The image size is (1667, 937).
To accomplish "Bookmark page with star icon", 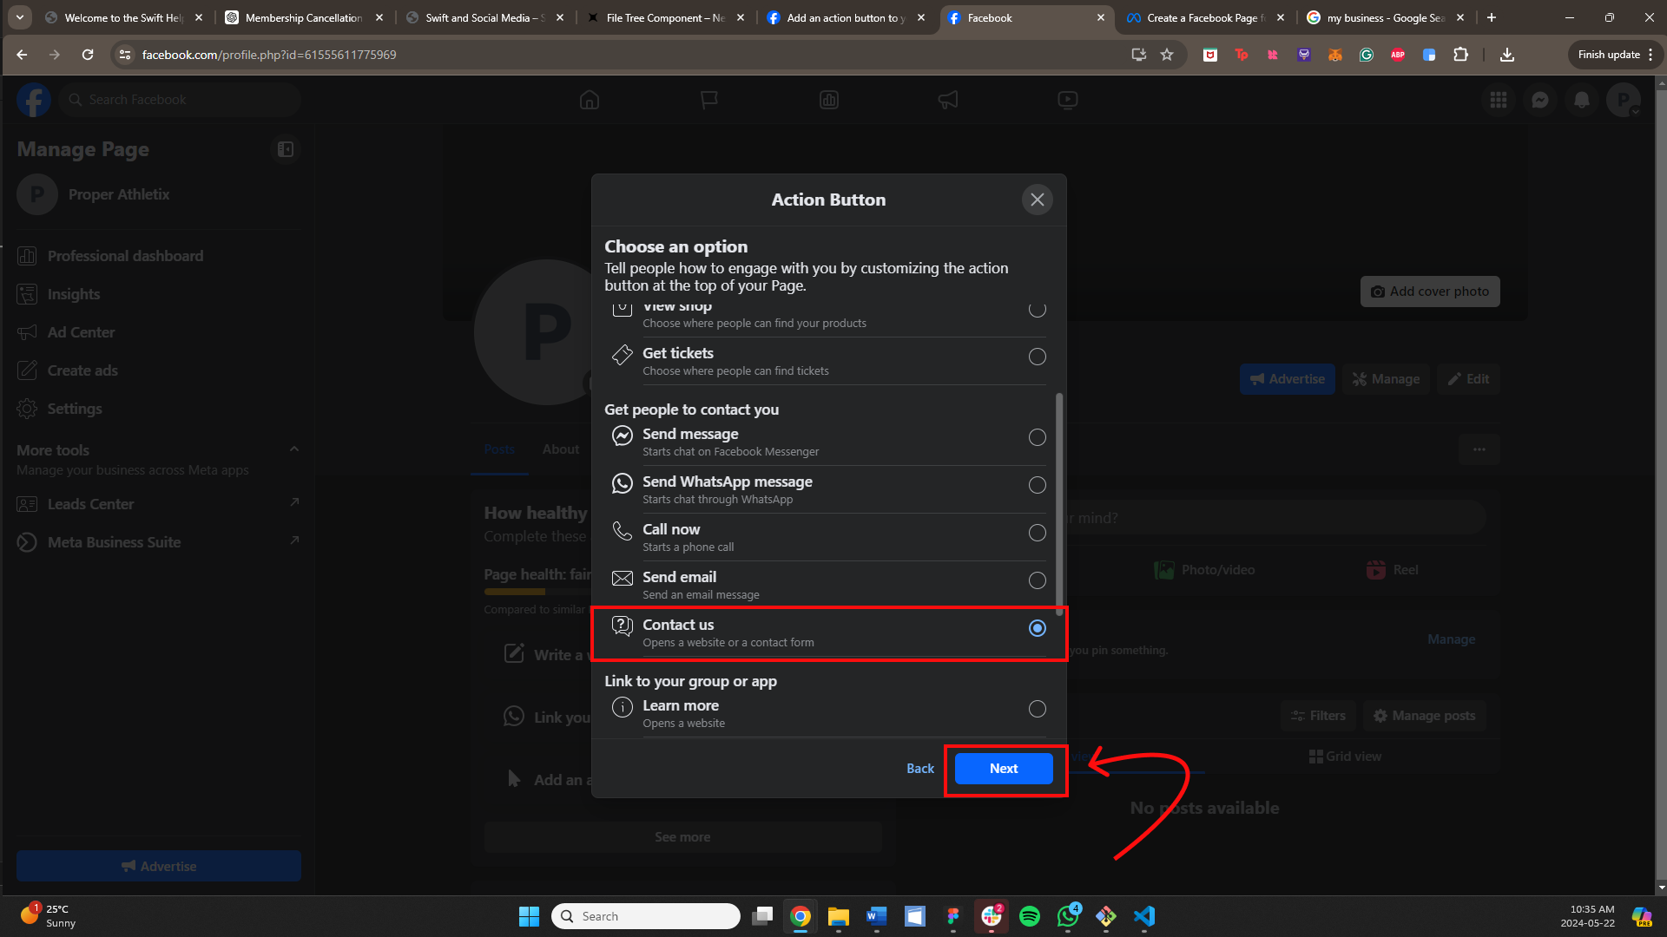I will pos(1167,55).
